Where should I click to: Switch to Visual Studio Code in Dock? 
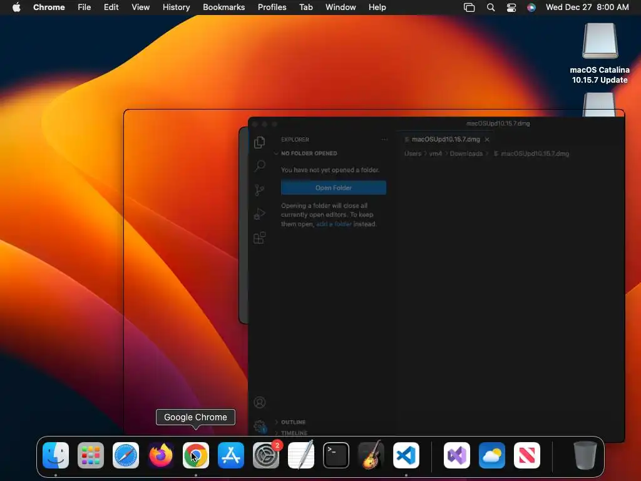click(x=406, y=455)
